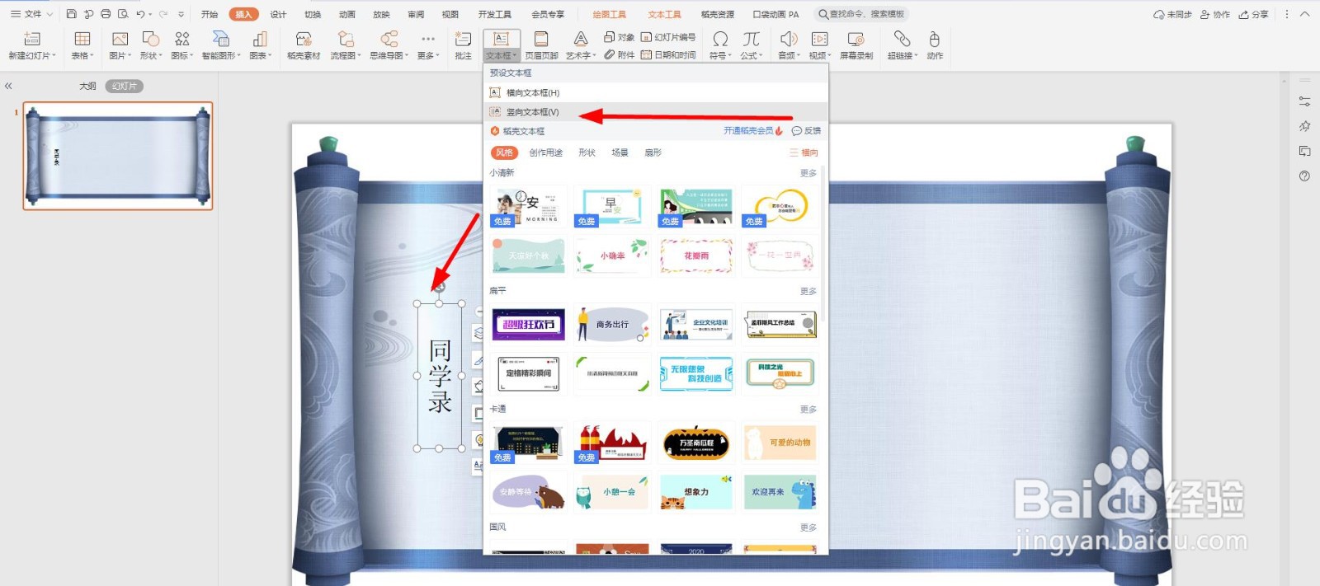The height and width of the screenshot is (586, 1320).
Task: Add a comment with 批注 icon
Action: 464,39
